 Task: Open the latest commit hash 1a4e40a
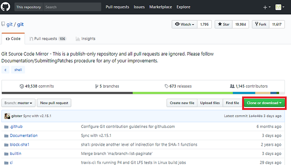click(x=255, y=116)
